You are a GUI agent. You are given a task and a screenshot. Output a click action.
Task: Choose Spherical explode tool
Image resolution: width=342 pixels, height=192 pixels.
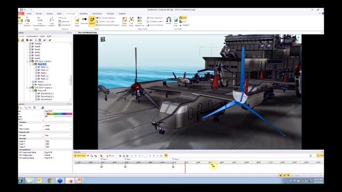(x=64, y=21)
